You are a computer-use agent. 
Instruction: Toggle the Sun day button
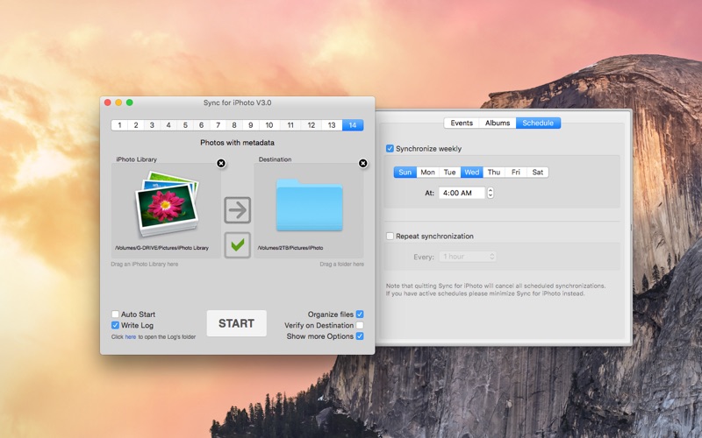(x=405, y=172)
